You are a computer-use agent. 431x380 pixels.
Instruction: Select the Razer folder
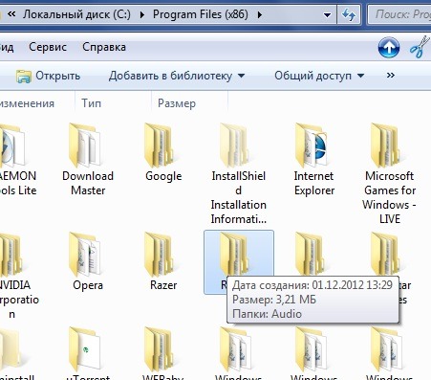tap(163, 262)
